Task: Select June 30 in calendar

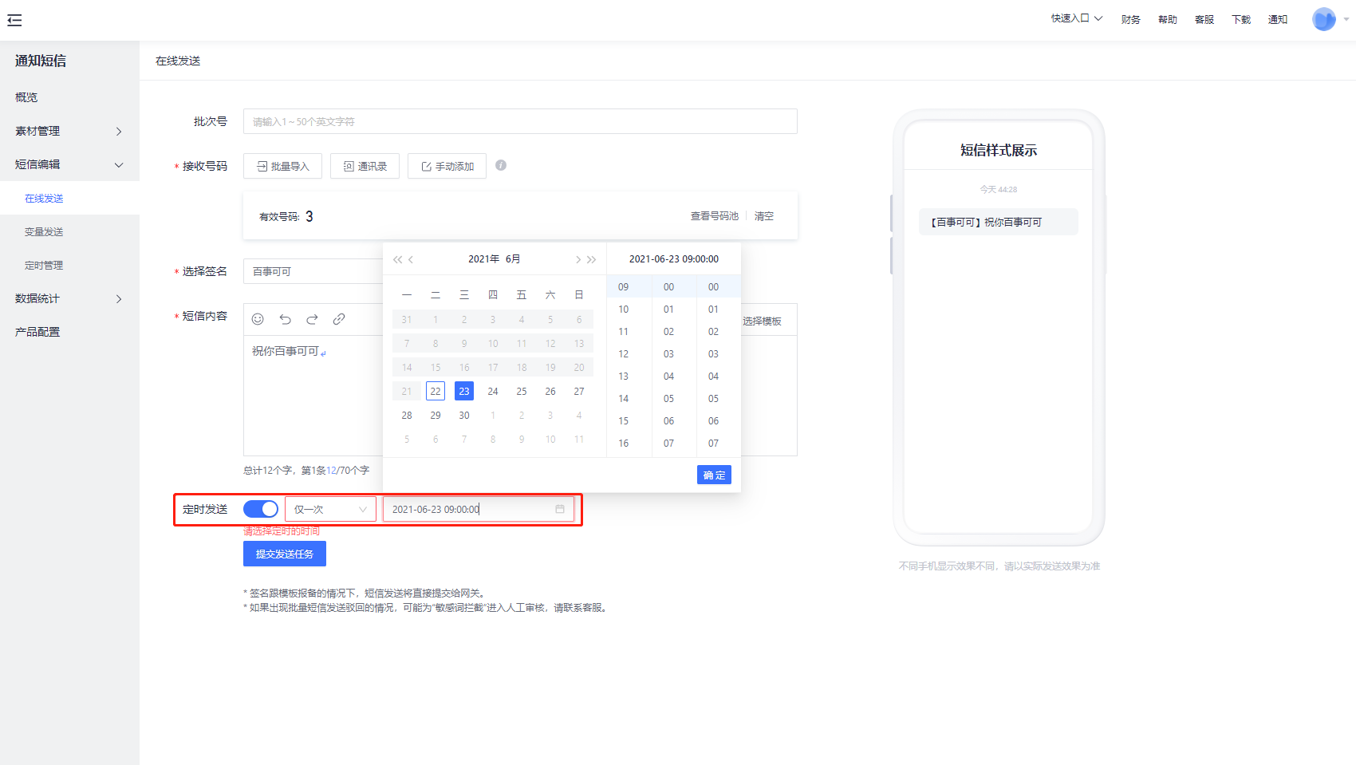Action: (464, 415)
